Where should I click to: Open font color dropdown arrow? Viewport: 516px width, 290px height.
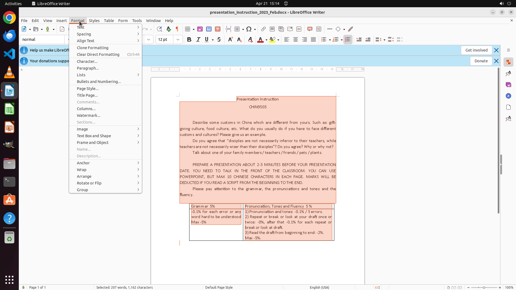coord(266,40)
